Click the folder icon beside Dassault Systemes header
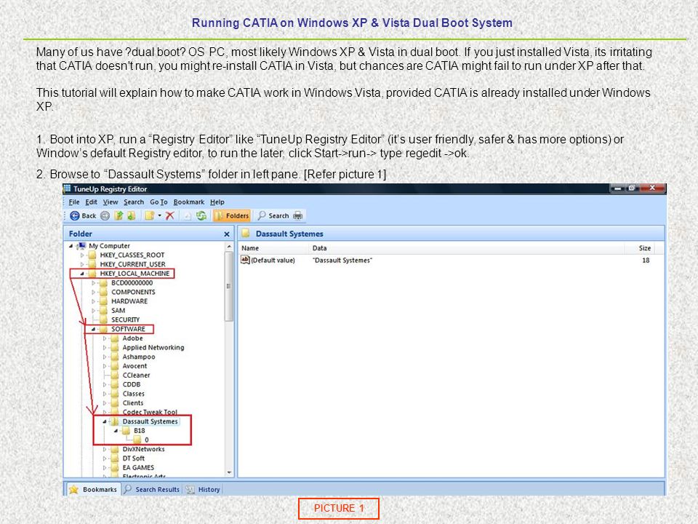The height and width of the screenshot is (524, 698). tap(245, 234)
